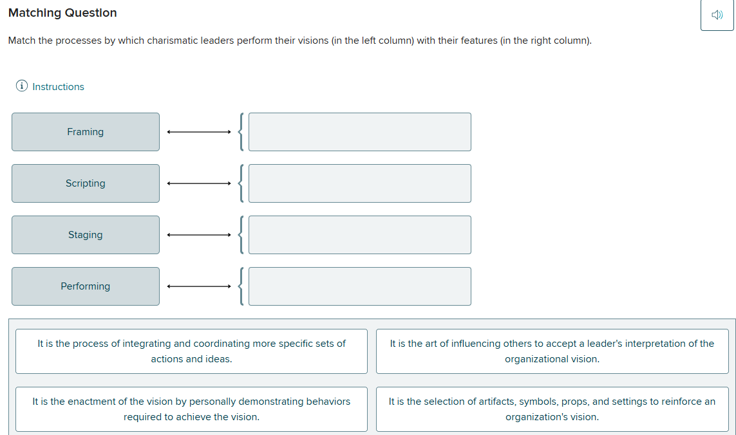Click the read-aloud speaker icon

coord(717,14)
